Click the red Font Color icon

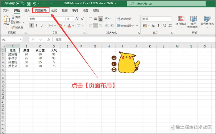[x=69, y=26]
